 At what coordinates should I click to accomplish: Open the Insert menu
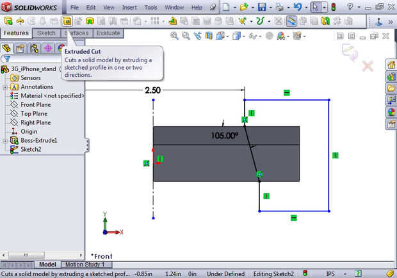129,8
